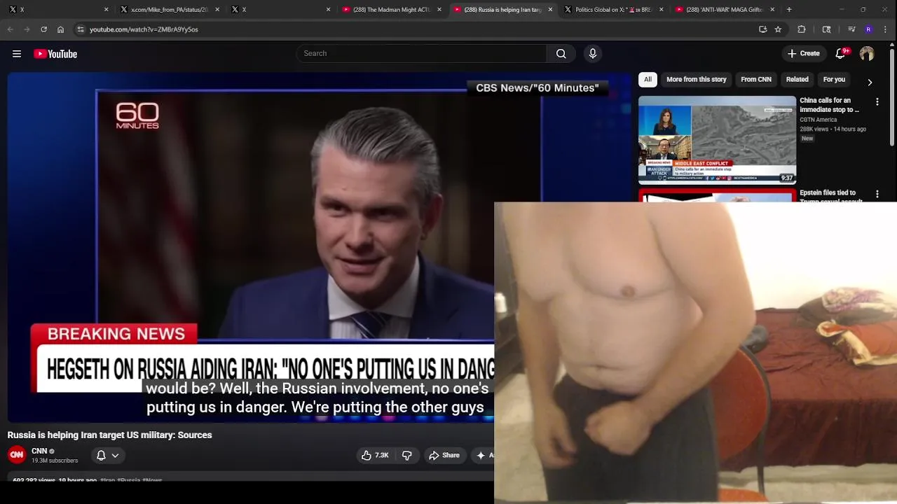Open the YouTube guide hamburger menu
Image resolution: width=897 pixels, height=504 pixels.
click(x=17, y=54)
